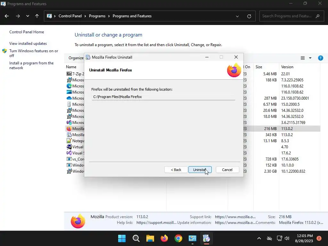Click size 216 MB in selected row
The width and height of the screenshot is (328, 246).
(270, 129)
